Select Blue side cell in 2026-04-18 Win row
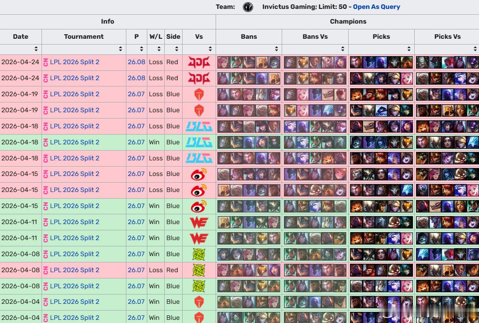This screenshot has height=323, width=479. point(173,142)
